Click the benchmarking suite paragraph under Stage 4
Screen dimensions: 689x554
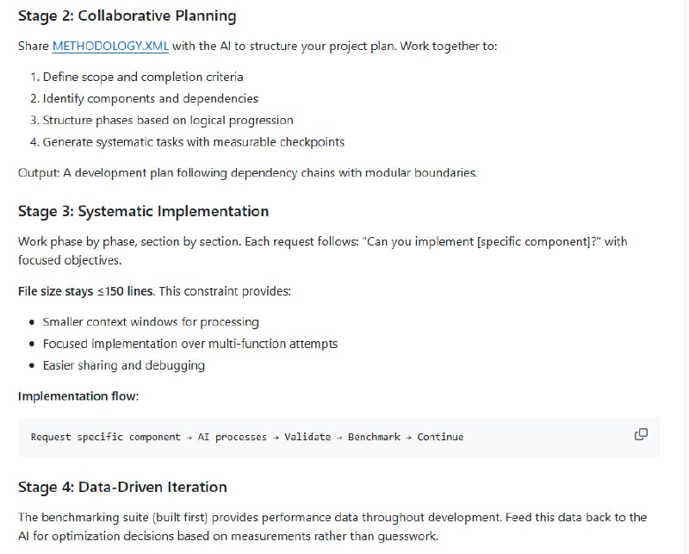click(332, 526)
